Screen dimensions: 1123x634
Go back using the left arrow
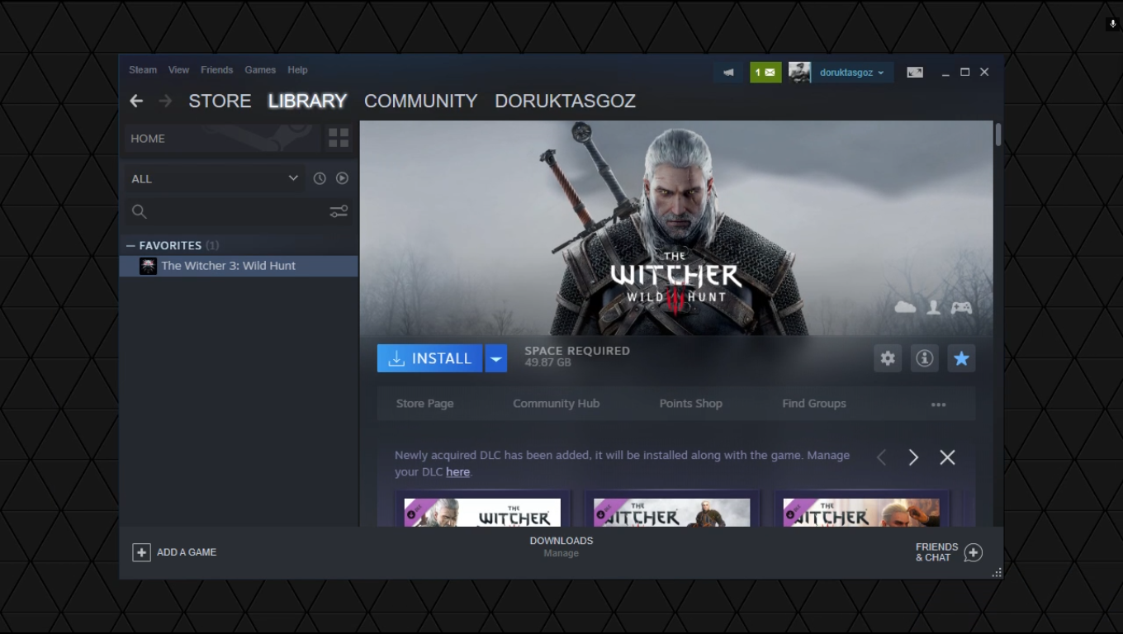(x=136, y=101)
